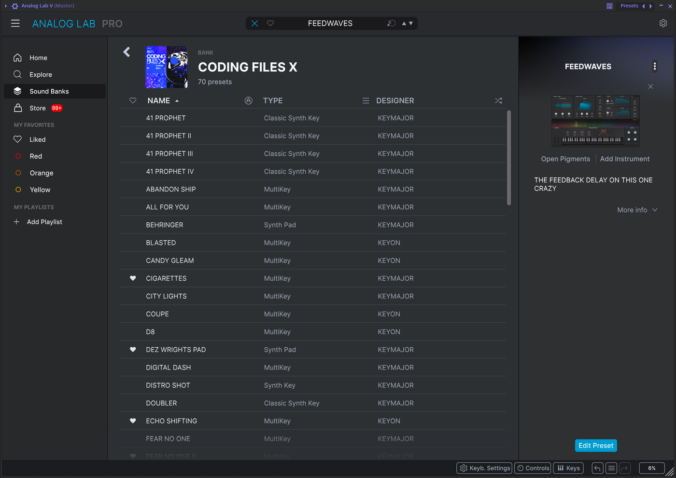Select the DOUBLER preset
676x478 pixels.
click(x=313, y=403)
